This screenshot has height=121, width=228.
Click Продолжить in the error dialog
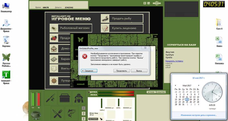(x=122, y=71)
